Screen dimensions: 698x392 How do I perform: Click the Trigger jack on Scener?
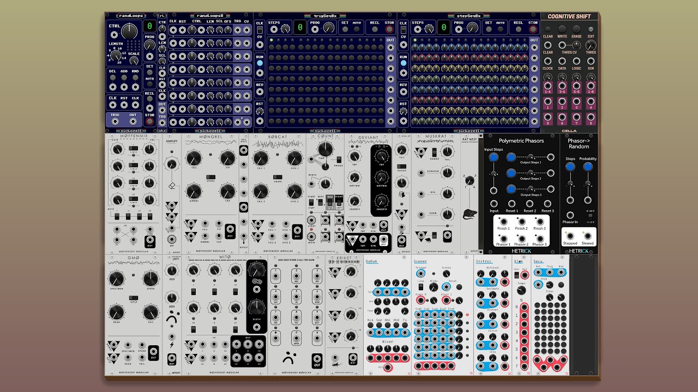[x=420, y=273]
